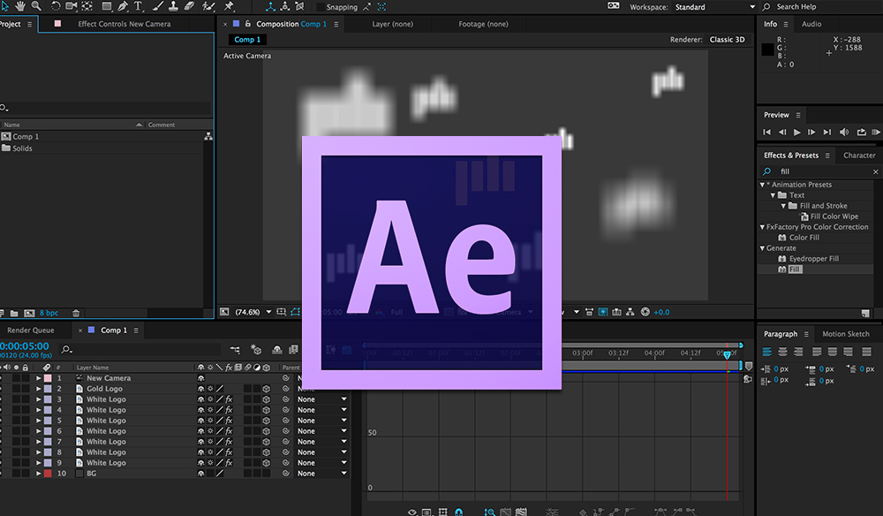Activate the Unified Camera tool
Screen dimensions: 883x516
(71, 6)
